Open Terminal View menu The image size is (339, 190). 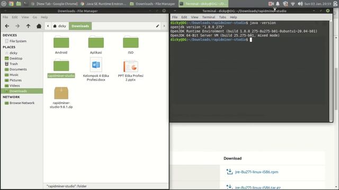(194, 17)
